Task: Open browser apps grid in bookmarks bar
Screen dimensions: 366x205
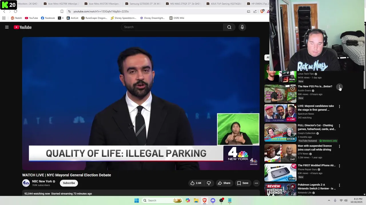Action: click(4, 18)
